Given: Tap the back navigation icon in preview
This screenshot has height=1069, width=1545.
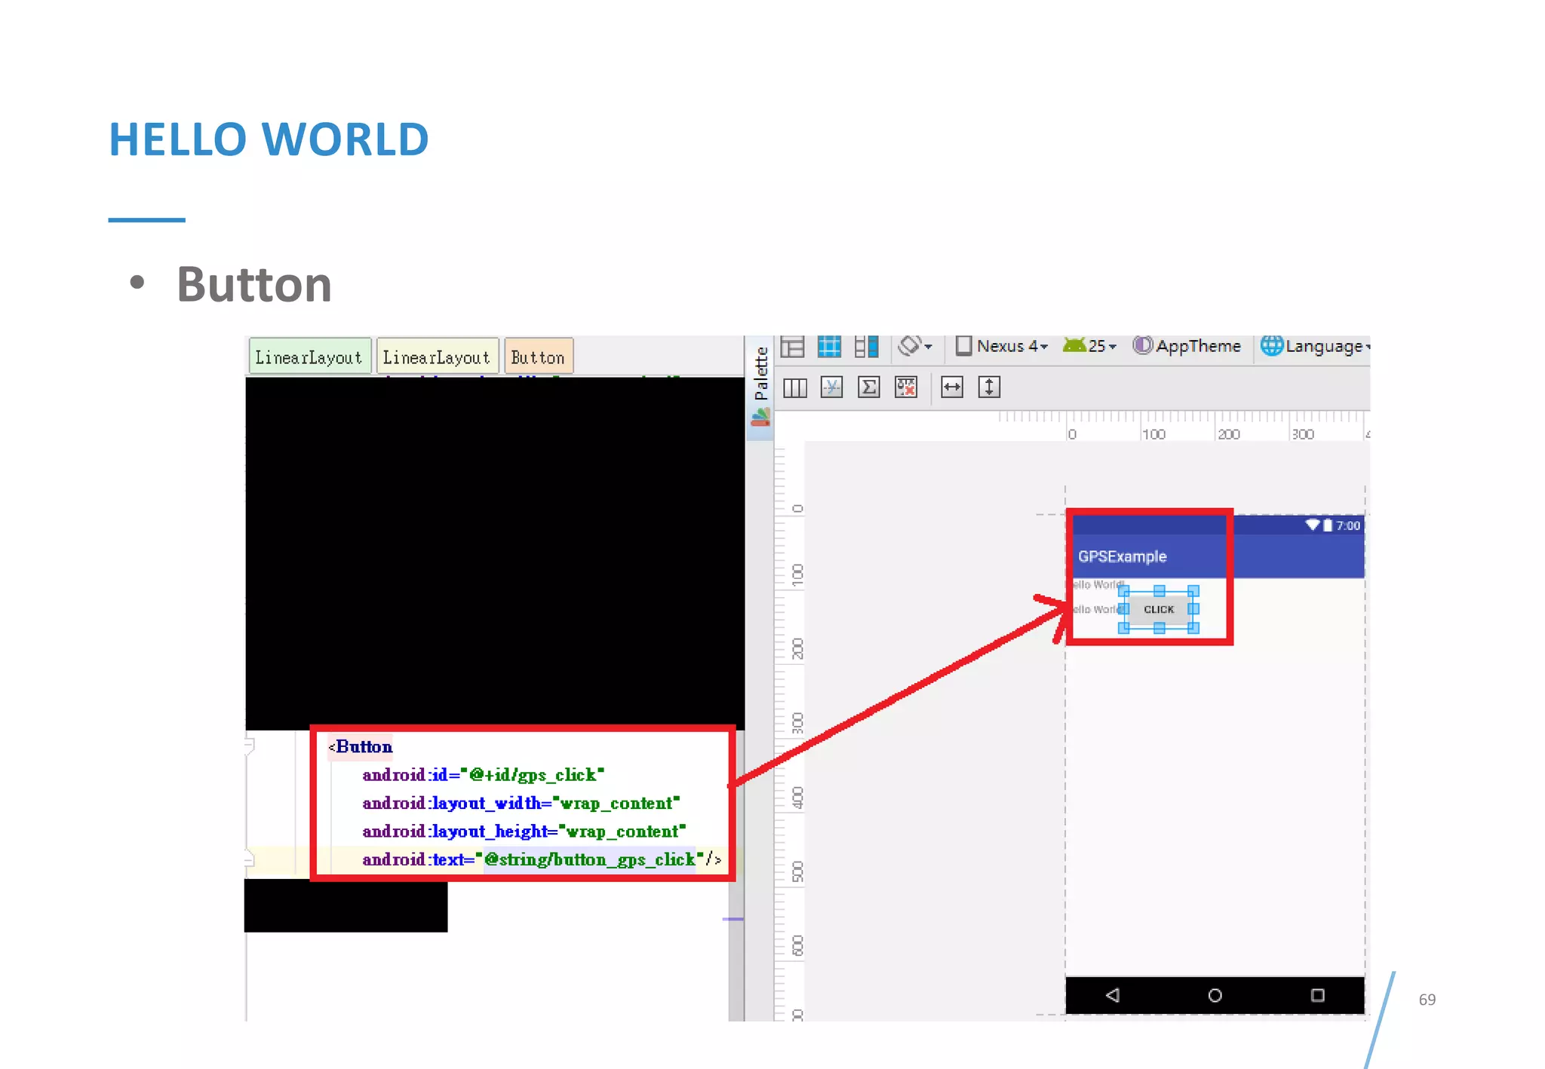Looking at the screenshot, I should [1112, 995].
